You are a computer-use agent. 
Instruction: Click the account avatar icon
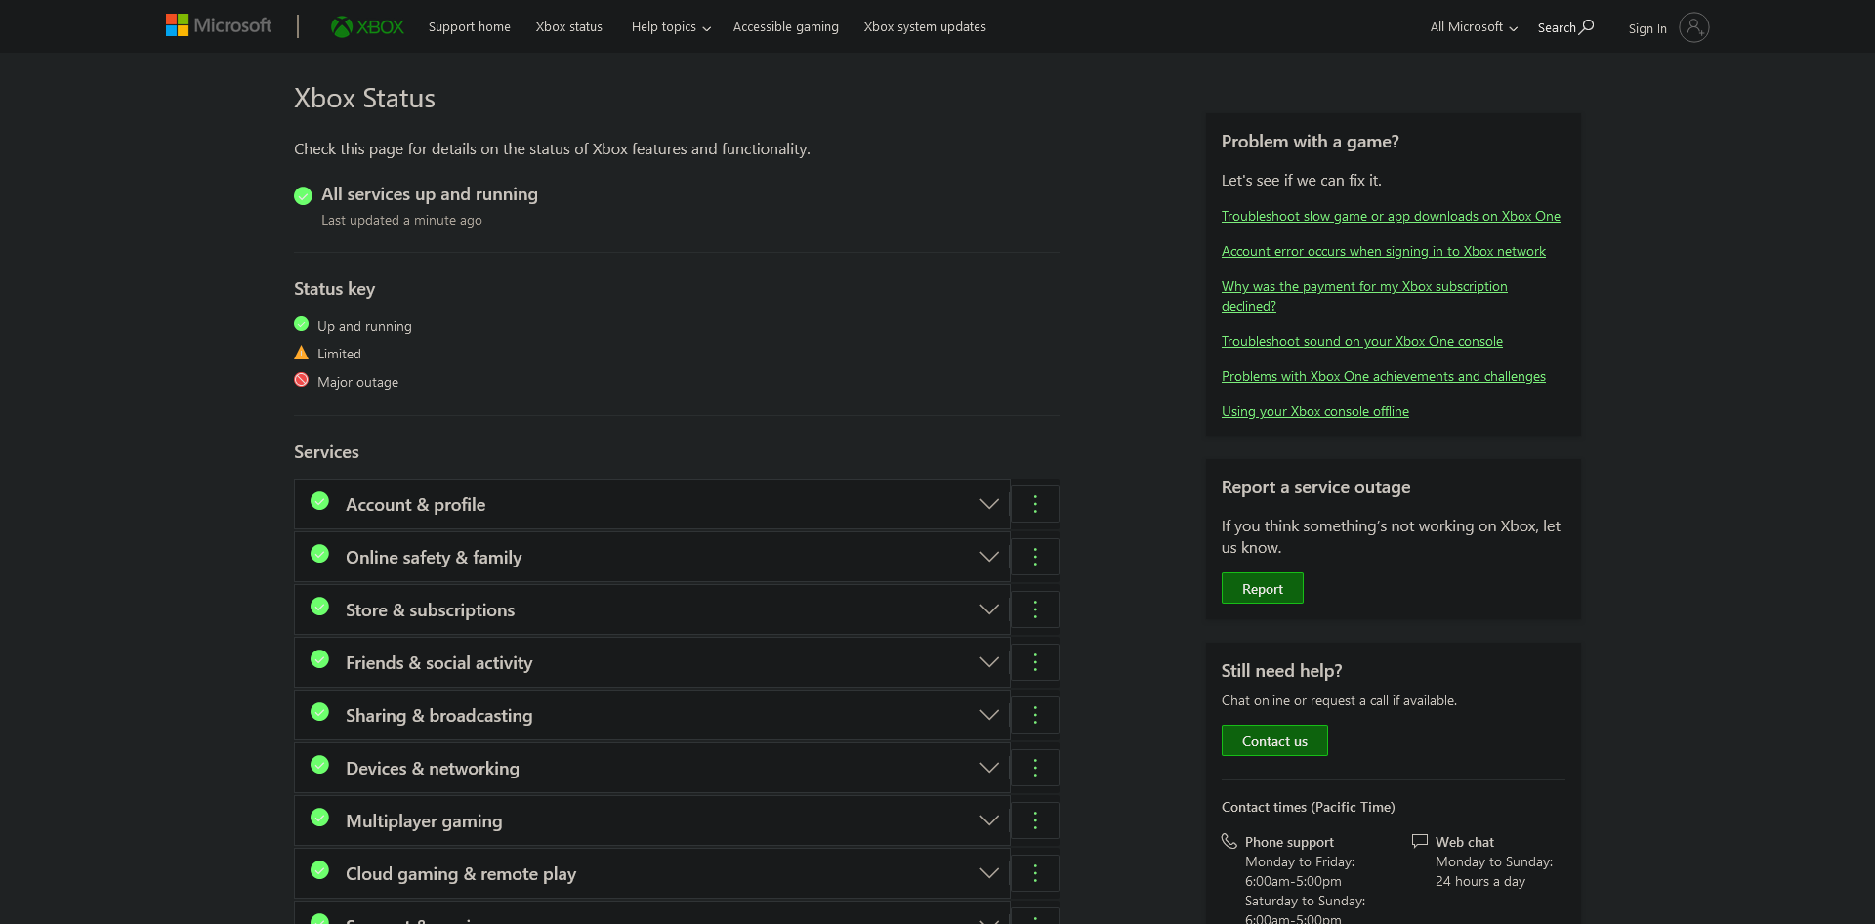coord(1693,27)
